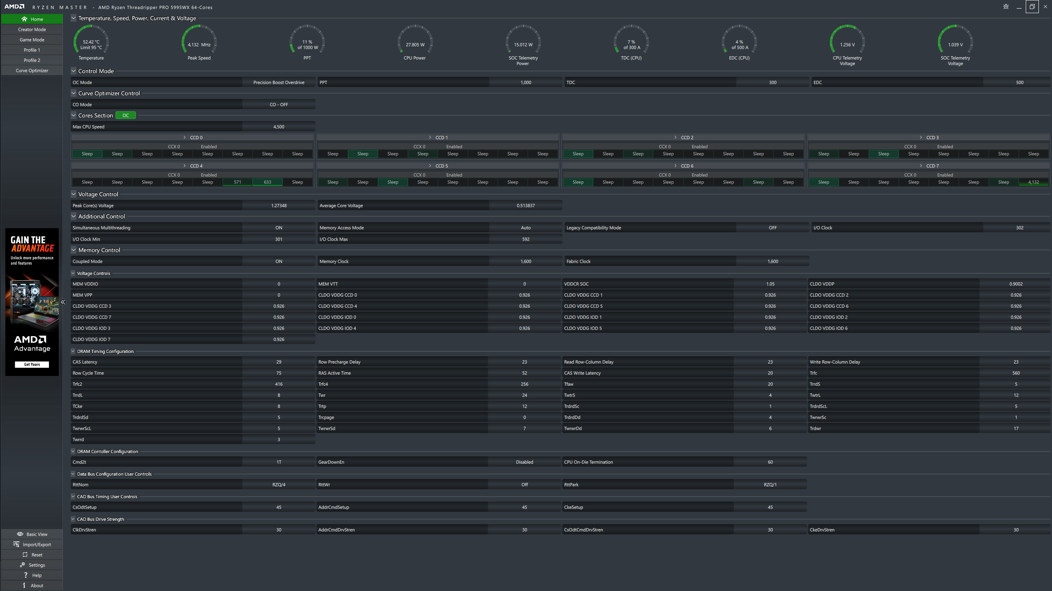
Task: Select the Profile 2 entry
Action: tap(32, 60)
